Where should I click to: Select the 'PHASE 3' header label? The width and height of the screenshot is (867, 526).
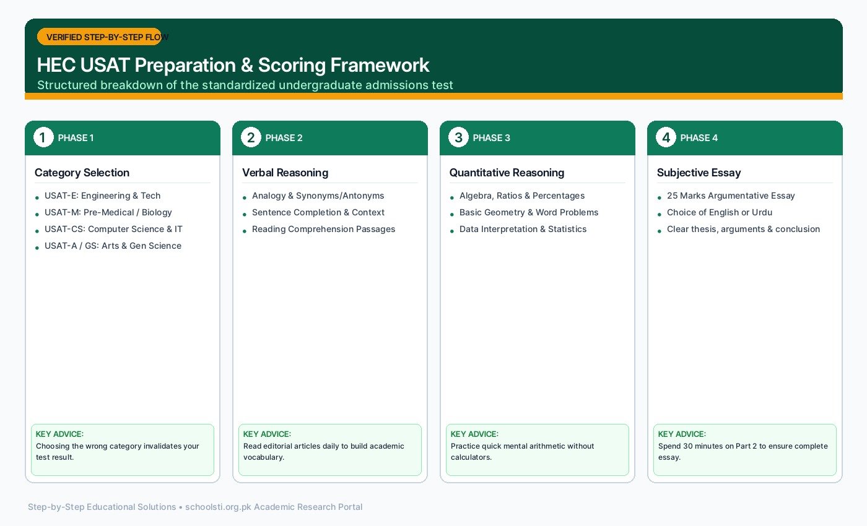[x=491, y=138]
